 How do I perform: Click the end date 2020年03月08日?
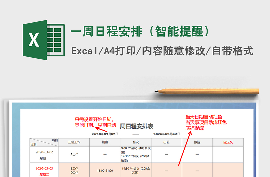[x=166, y=134]
